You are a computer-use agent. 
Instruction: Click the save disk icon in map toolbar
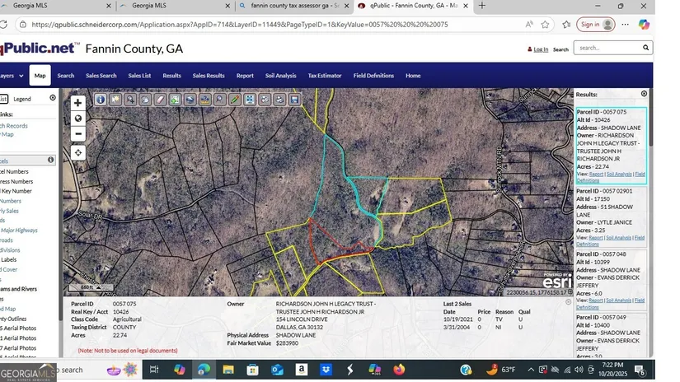click(294, 100)
